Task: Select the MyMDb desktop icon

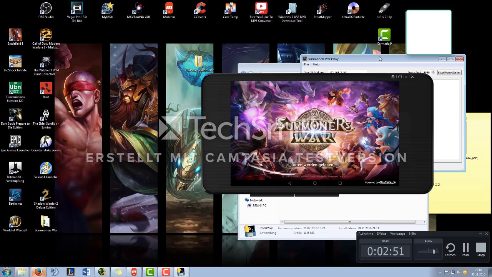Action: (107, 10)
